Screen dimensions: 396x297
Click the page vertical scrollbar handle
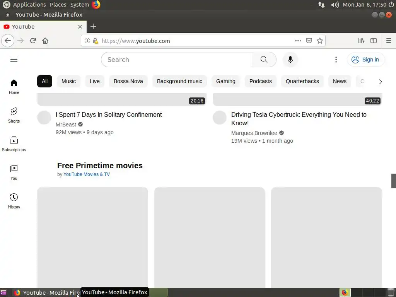[x=393, y=181]
